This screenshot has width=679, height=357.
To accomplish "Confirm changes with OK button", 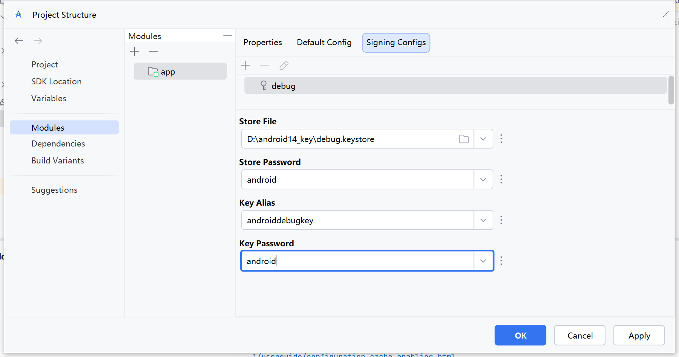I will click(520, 335).
